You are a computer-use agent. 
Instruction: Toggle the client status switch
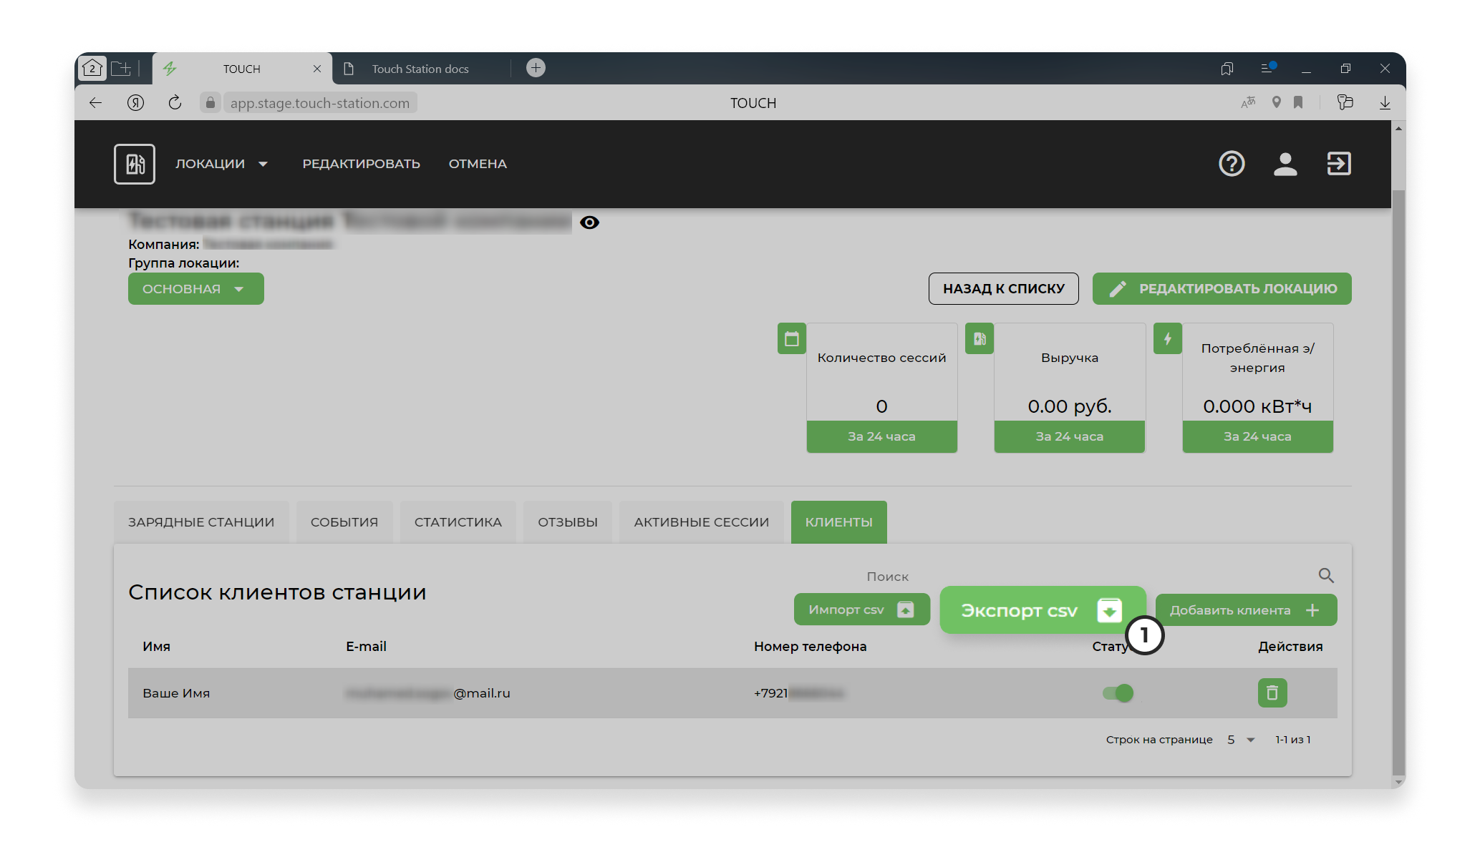click(1118, 692)
